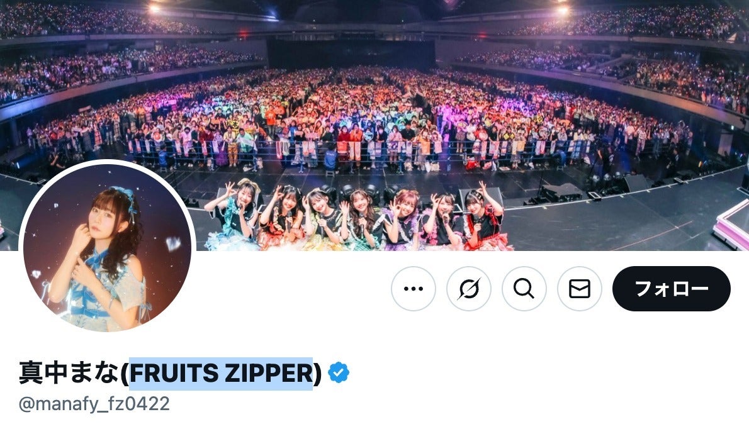
Task: Click the blue hair ribbon in avatar
Action: pos(123,197)
